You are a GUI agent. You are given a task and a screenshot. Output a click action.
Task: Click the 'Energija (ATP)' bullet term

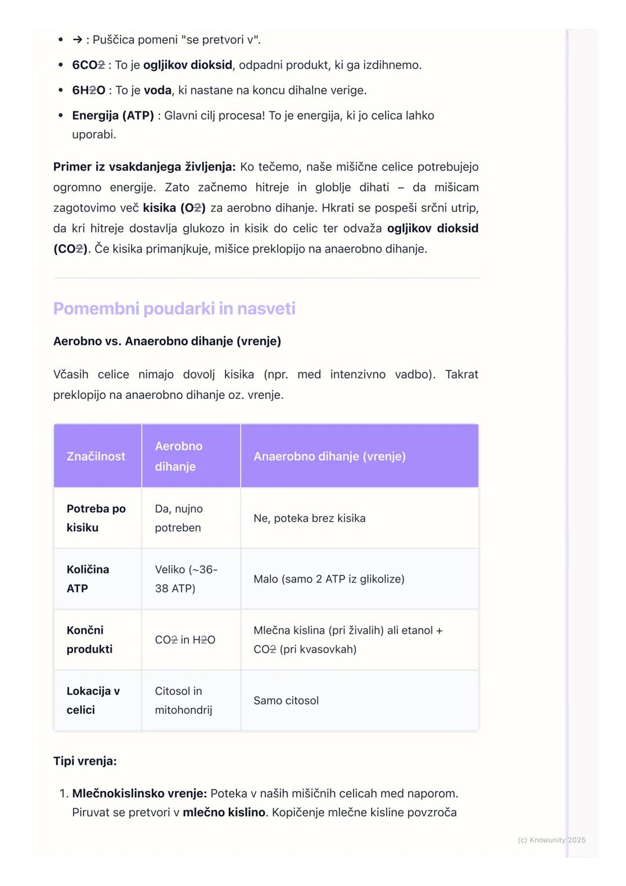(113, 115)
